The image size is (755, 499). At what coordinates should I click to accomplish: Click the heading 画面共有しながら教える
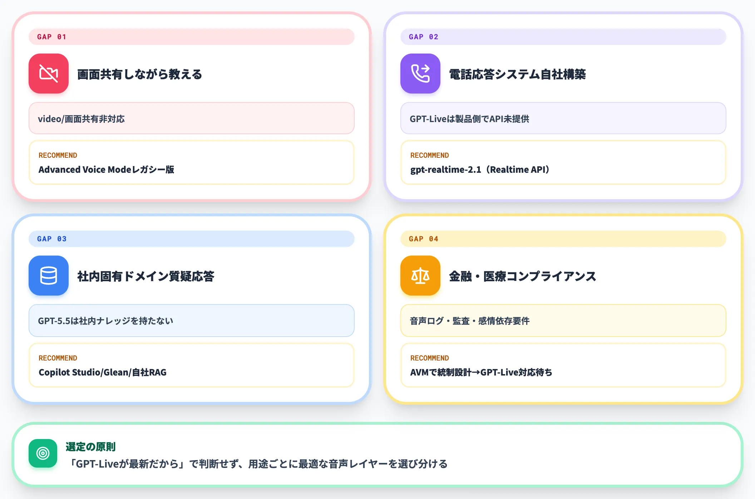tap(140, 74)
